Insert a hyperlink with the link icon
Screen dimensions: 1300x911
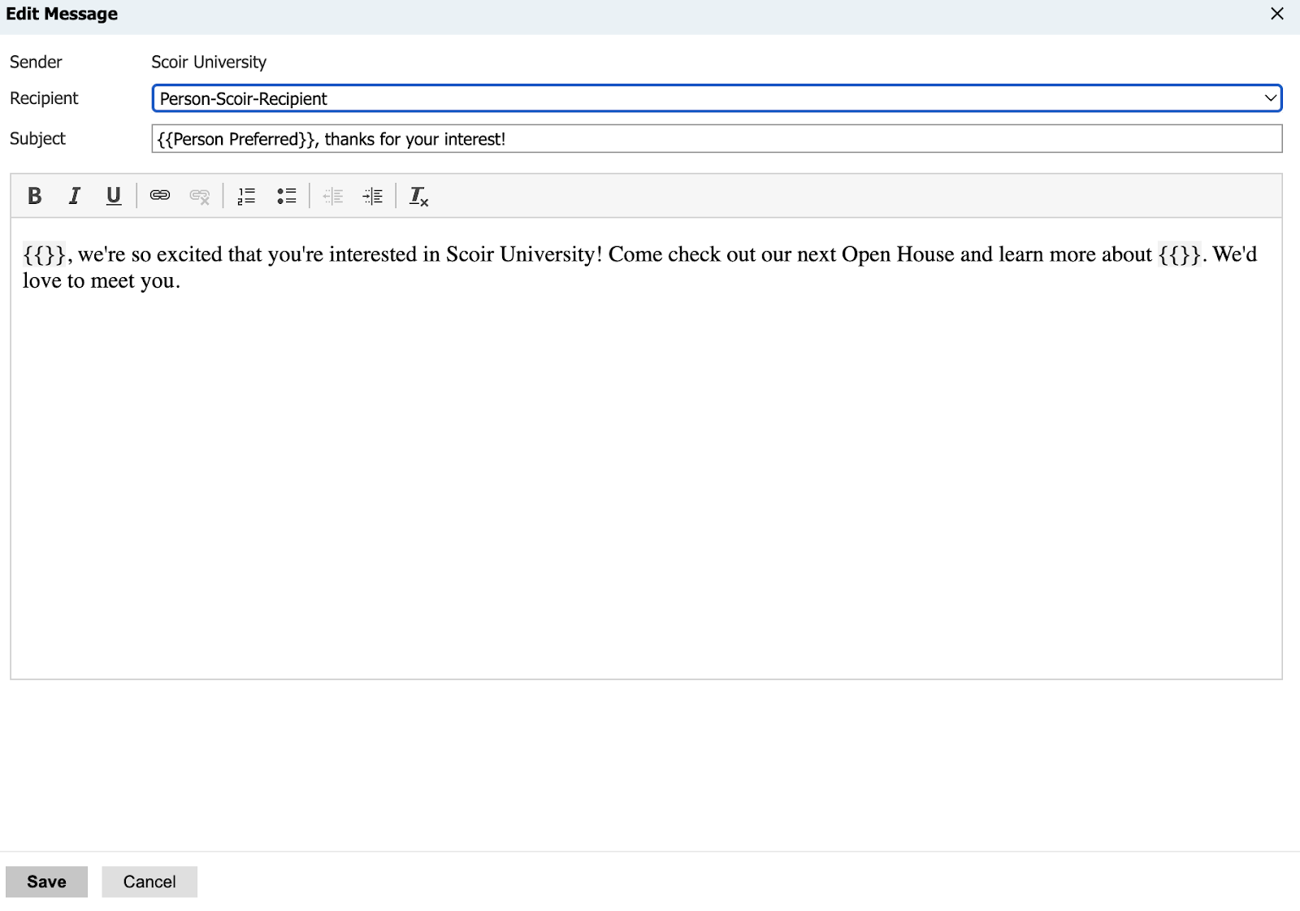tap(160, 196)
